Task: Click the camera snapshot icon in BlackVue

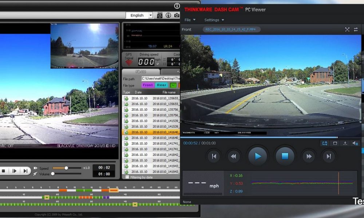Action: pos(177,15)
